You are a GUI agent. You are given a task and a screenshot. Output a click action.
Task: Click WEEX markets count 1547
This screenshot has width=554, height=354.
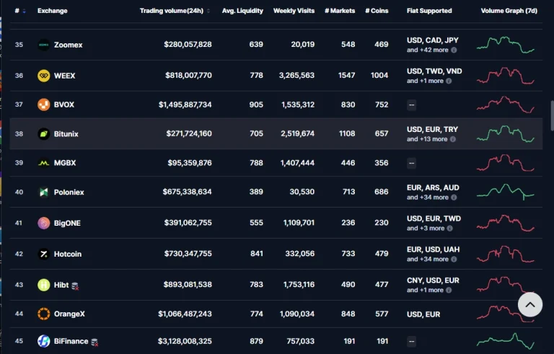point(346,75)
